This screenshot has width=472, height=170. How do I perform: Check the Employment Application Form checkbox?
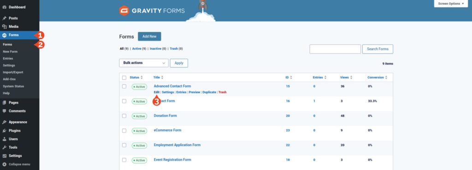124,145
